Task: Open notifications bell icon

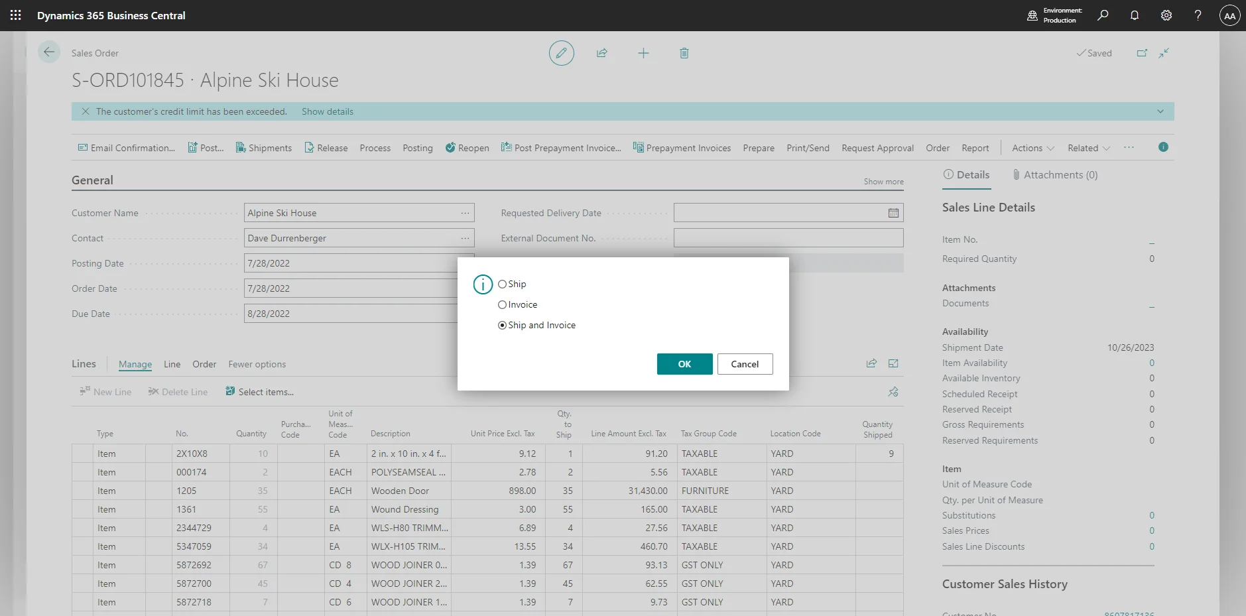Action: (1134, 15)
